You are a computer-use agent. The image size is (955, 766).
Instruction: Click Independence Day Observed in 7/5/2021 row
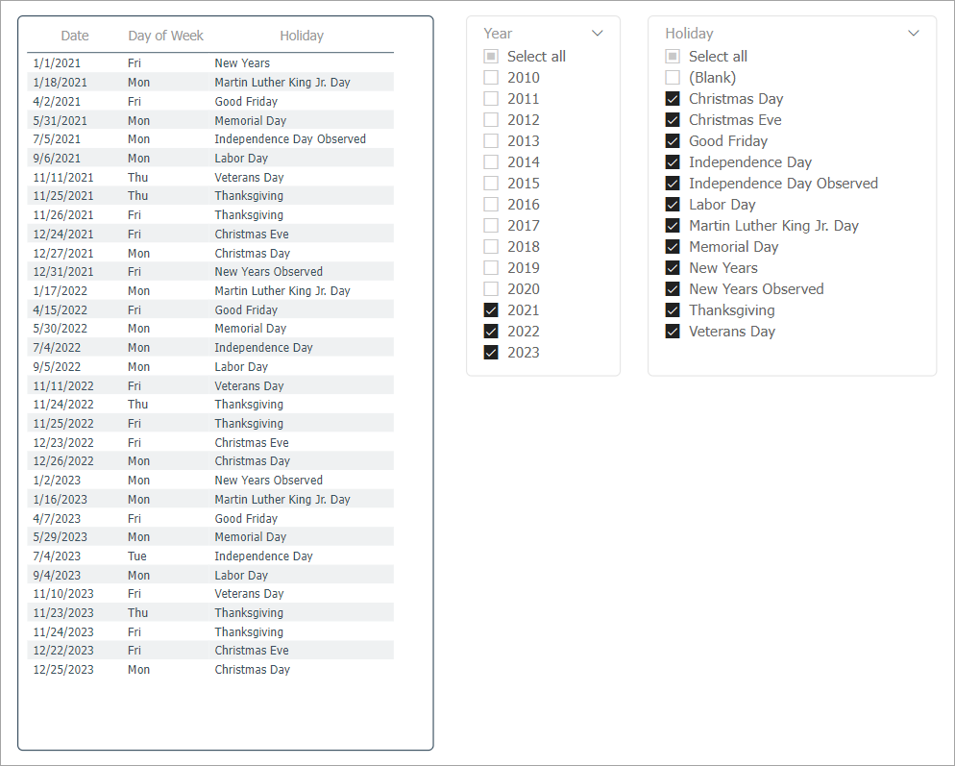(x=290, y=139)
